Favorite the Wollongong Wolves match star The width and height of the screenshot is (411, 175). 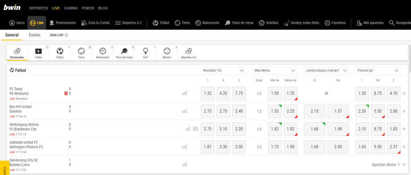click(404, 129)
